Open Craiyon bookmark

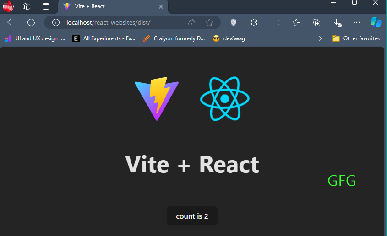174,38
